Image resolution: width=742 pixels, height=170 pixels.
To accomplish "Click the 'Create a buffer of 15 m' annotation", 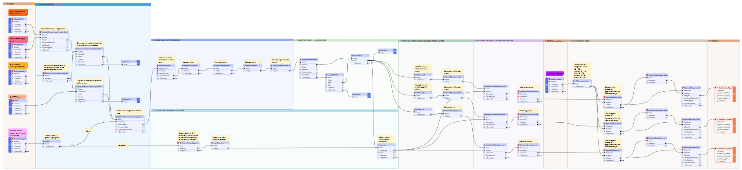I will tap(188, 136).
